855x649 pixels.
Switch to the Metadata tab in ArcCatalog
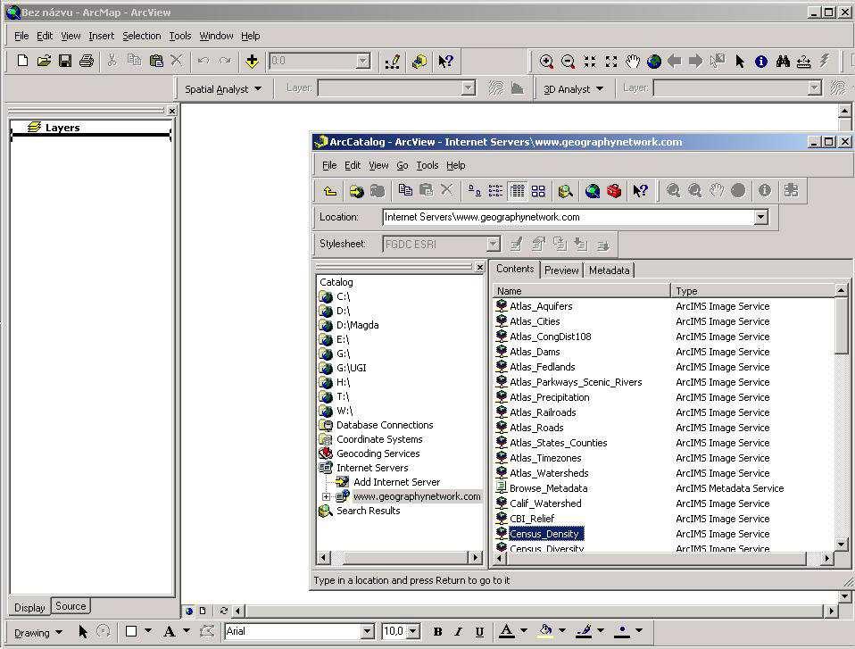click(x=609, y=270)
